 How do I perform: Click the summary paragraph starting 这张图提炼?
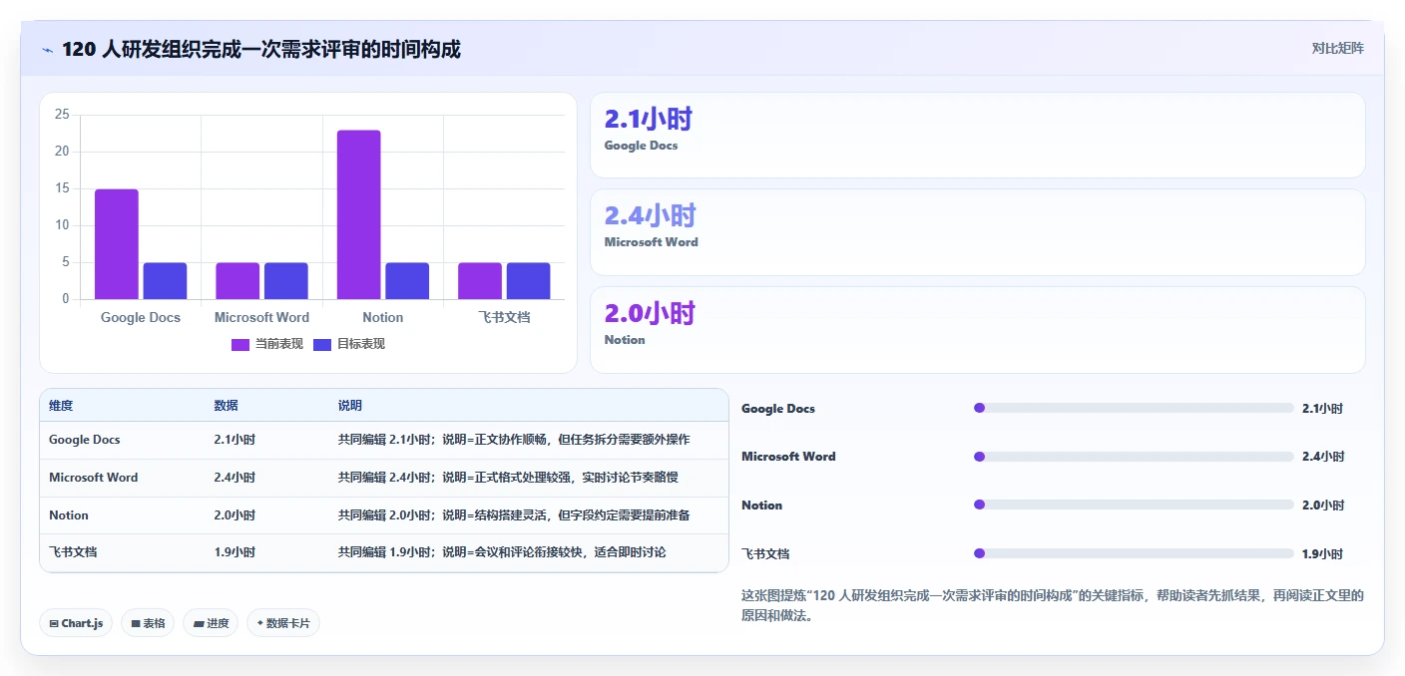tap(1053, 605)
